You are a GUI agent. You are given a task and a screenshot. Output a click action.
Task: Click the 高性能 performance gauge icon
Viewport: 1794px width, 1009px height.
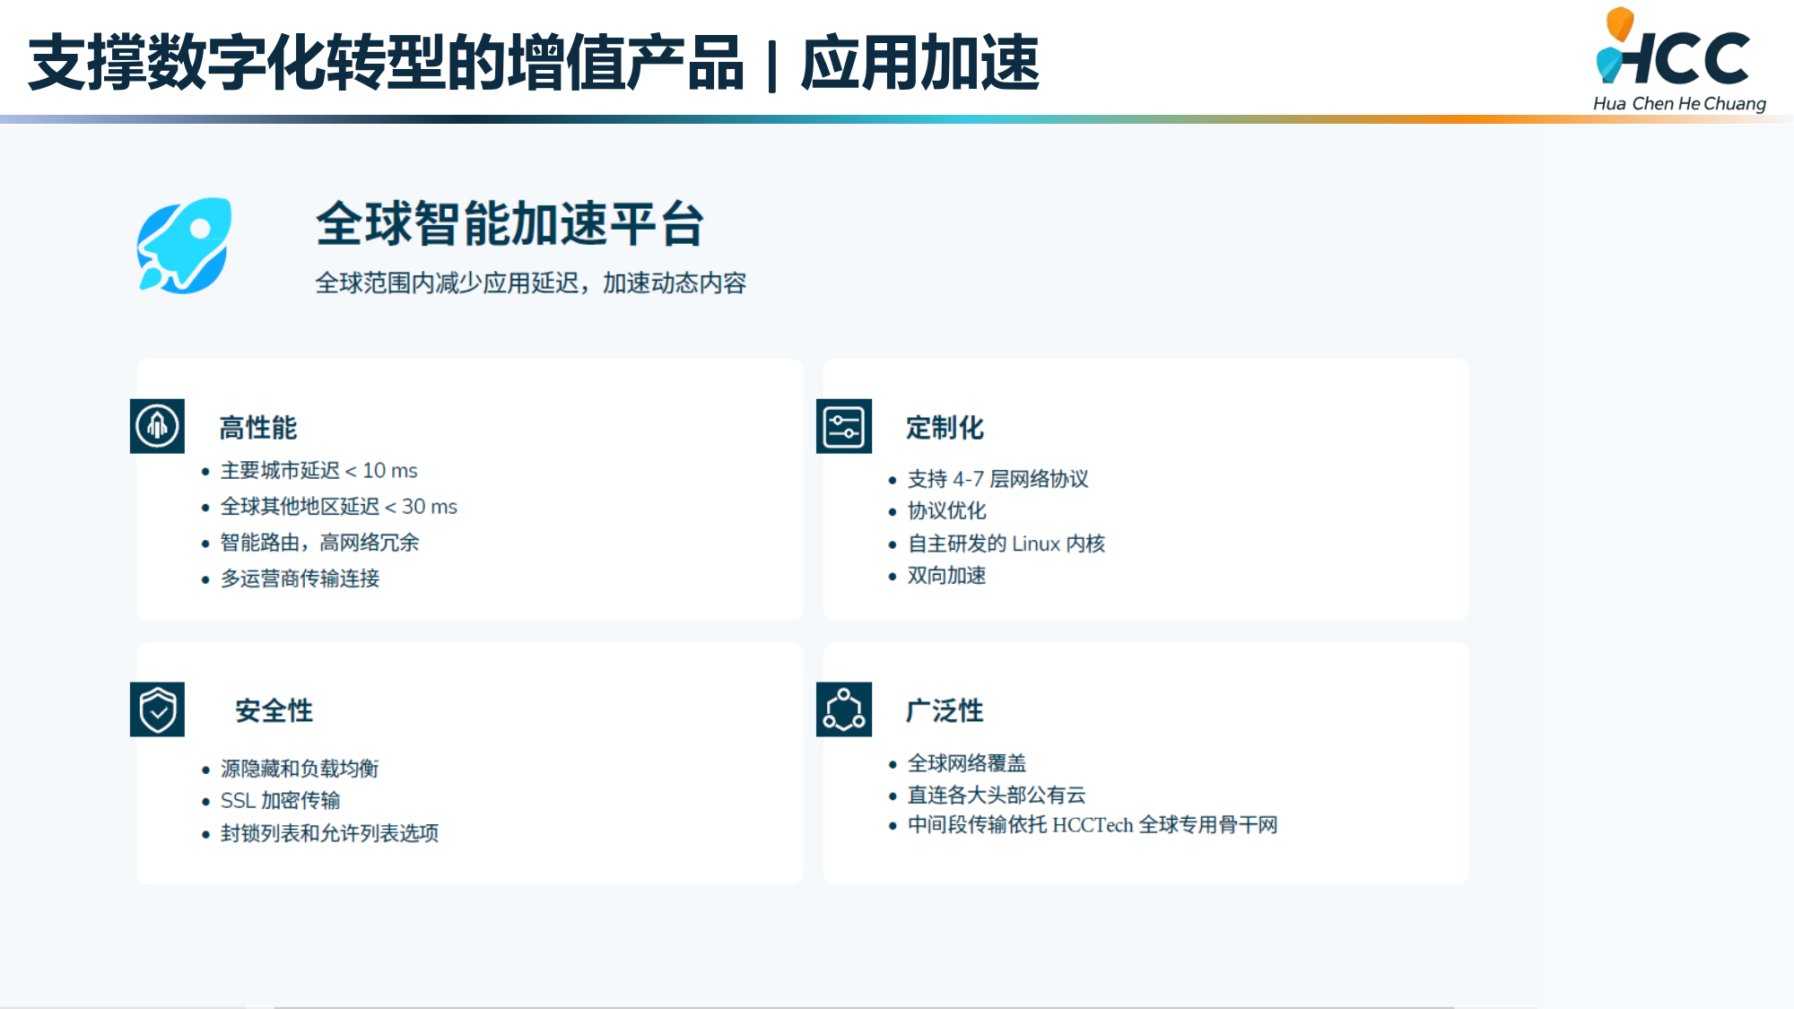(x=157, y=426)
